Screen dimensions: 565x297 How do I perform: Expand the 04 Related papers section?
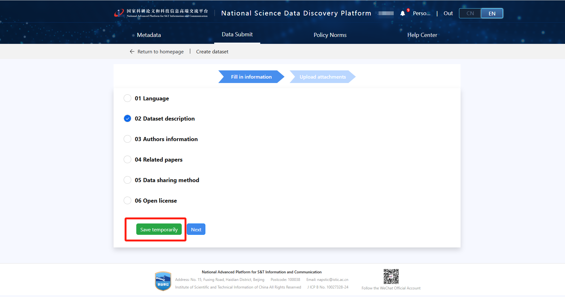158,159
